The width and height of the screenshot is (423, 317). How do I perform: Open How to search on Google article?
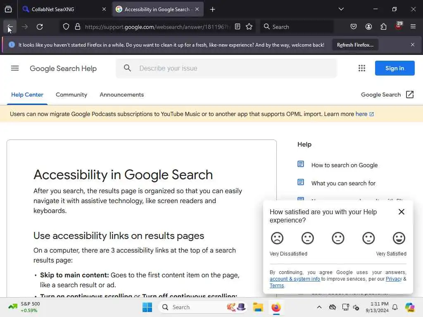tap(344, 165)
